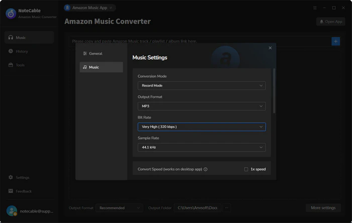Open Settings from the sidebar

29,177
